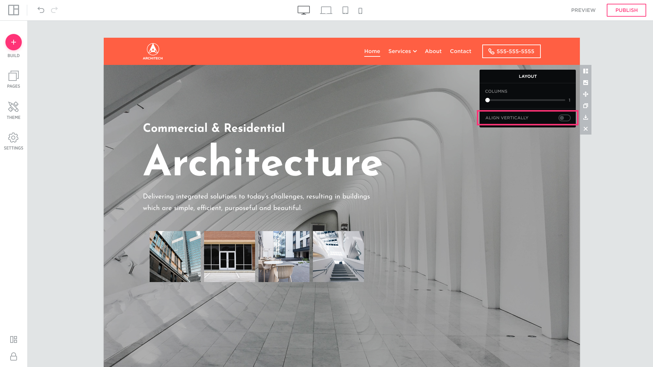This screenshot has width=653, height=367.
Task: Click the Columns slider handle
Action: 488,100
